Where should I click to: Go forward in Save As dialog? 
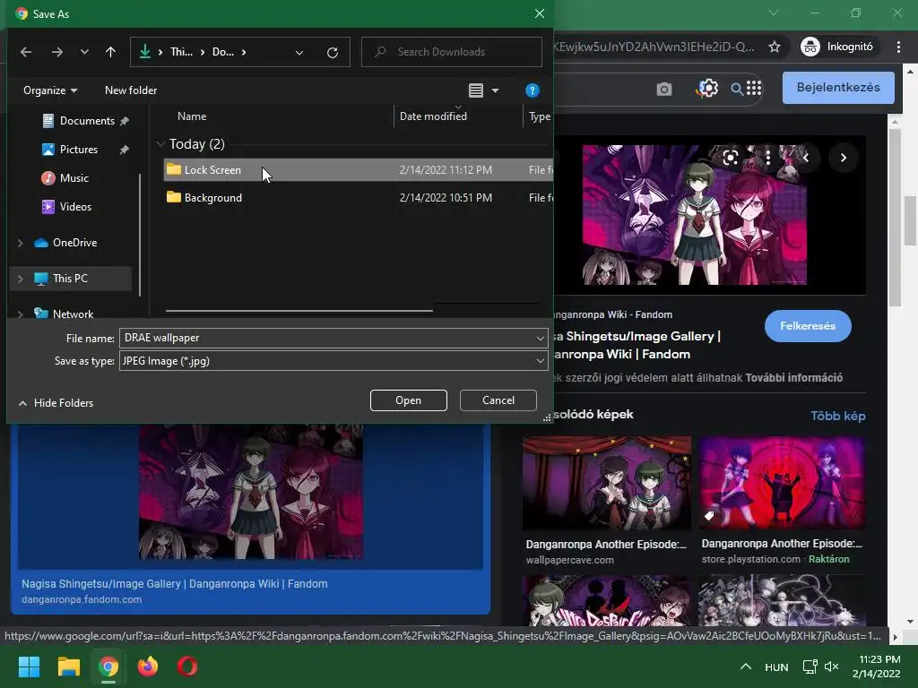point(56,52)
